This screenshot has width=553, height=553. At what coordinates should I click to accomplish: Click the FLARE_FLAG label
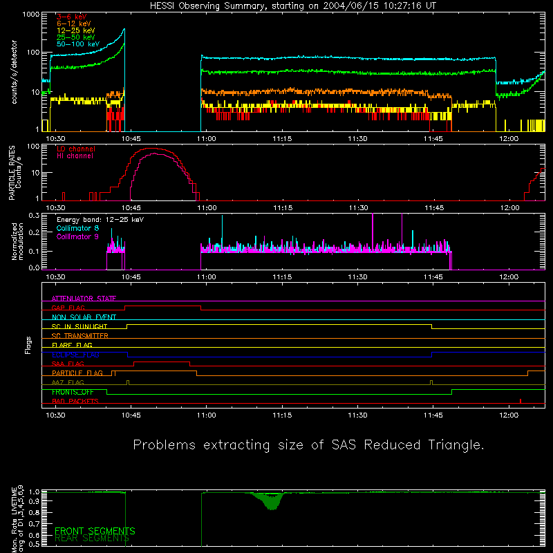[72, 345]
